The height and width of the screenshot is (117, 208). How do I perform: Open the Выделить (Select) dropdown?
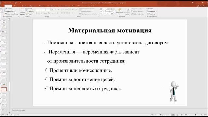(151, 14)
